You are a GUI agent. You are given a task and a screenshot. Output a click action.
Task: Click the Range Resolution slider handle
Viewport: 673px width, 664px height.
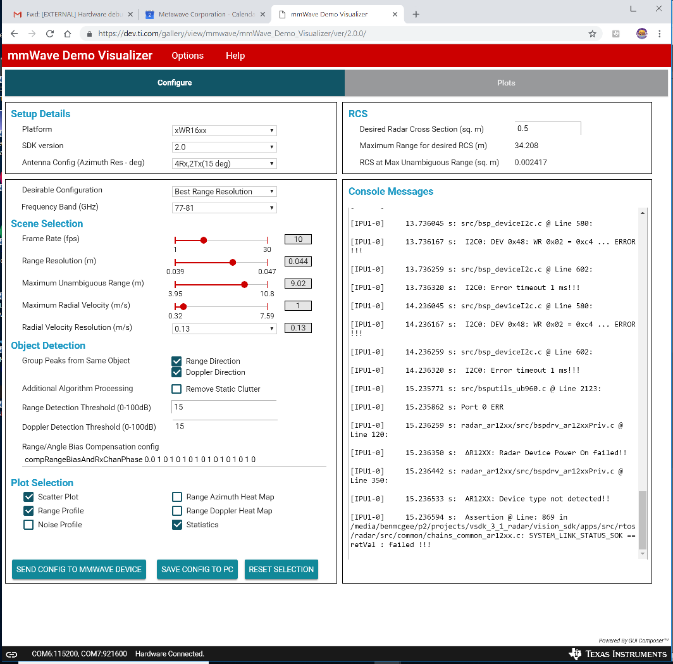(x=233, y=263)
